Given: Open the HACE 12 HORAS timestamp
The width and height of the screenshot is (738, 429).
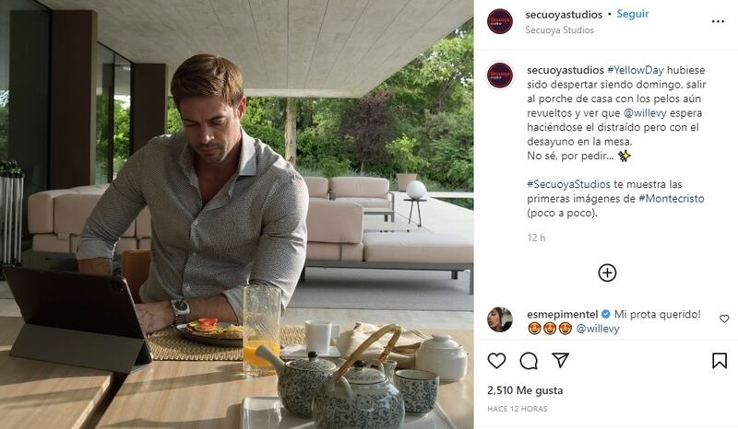Looking at the screenshot, I should point(518,409).
